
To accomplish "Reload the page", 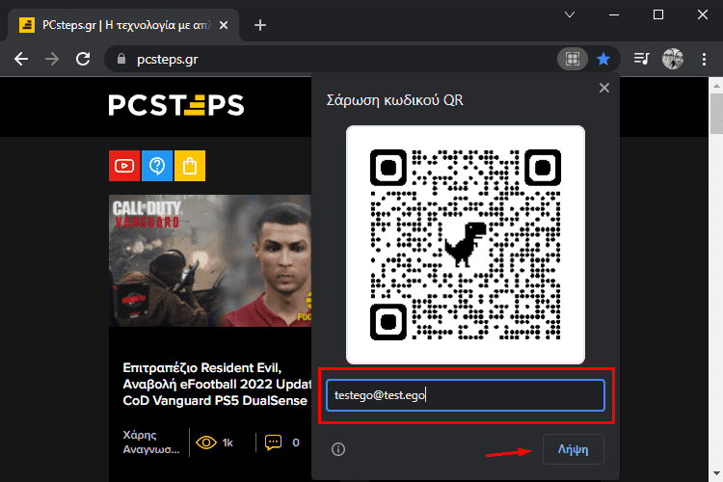I will 83,59.
